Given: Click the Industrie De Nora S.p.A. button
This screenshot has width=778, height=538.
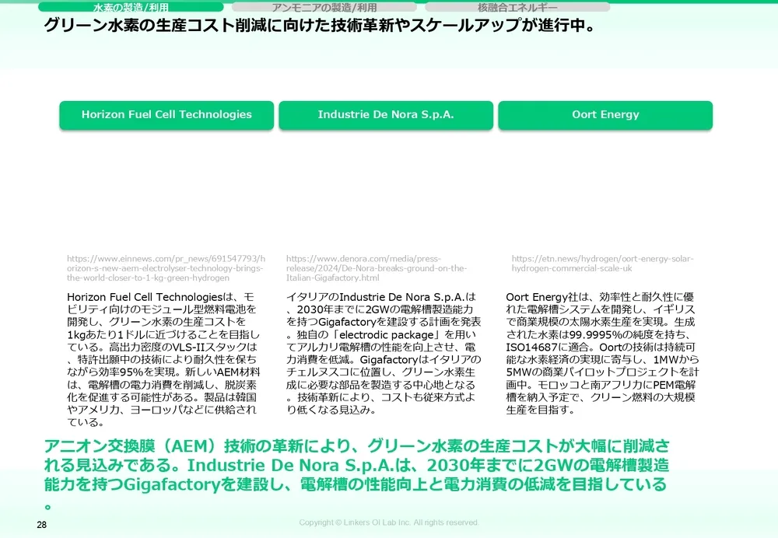Looking at the screenshot, I should (387, 114).
